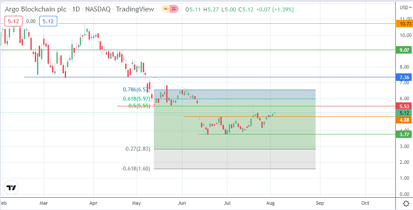Click the pink approximate-equals data icon
Screen dimensions: 413x210
pos(174,9)
